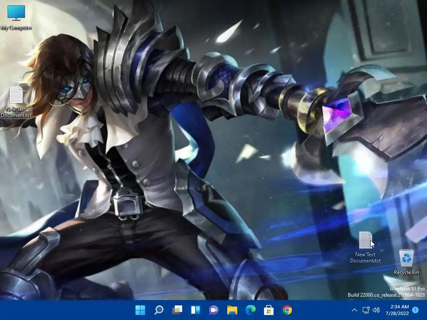
Task: Open the Widgets panel
Action: tap(196, 310)
